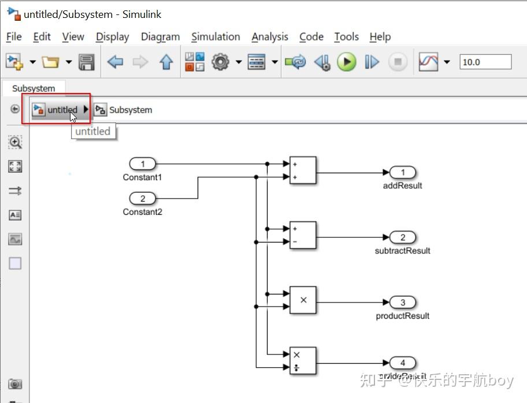Open the Simulation Data Inspector scope icon
Viewport: 527px width, 403px height.
(x=429, y=62)
